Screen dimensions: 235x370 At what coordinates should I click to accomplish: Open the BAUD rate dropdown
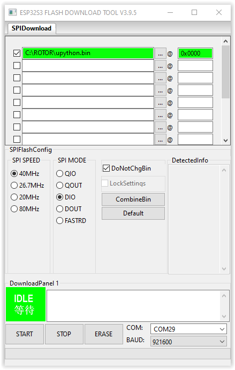(x=189, y=342)
